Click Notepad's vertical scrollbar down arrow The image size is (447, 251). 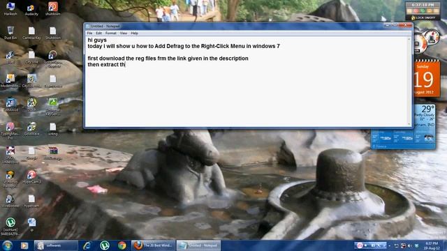click(x=409, y=124)
